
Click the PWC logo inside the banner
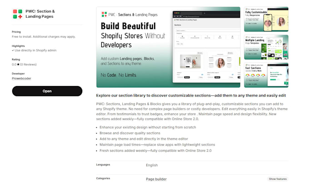(104, 14)
